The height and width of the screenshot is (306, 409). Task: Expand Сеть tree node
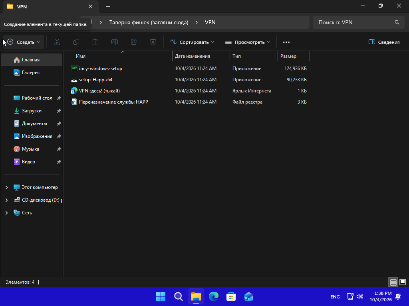click(x=6, y=213)
